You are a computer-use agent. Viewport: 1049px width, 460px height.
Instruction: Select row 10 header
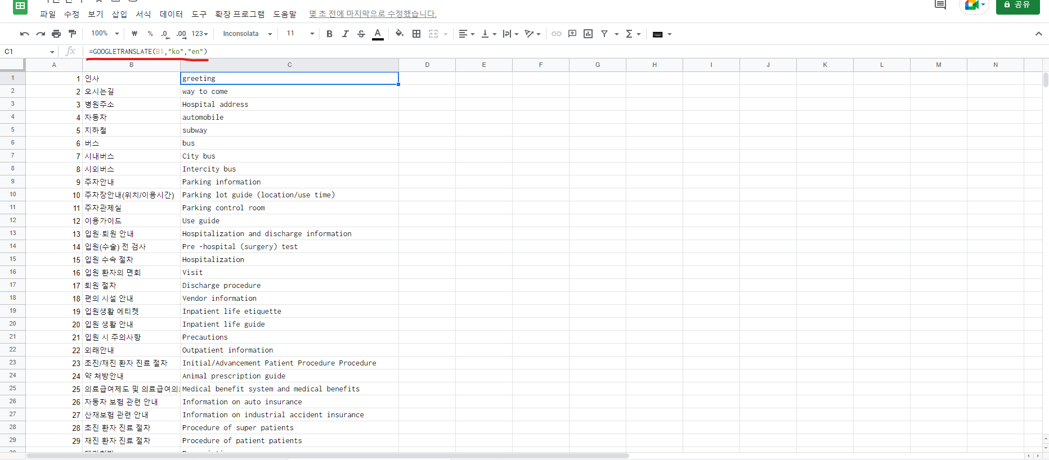(12, 195)
